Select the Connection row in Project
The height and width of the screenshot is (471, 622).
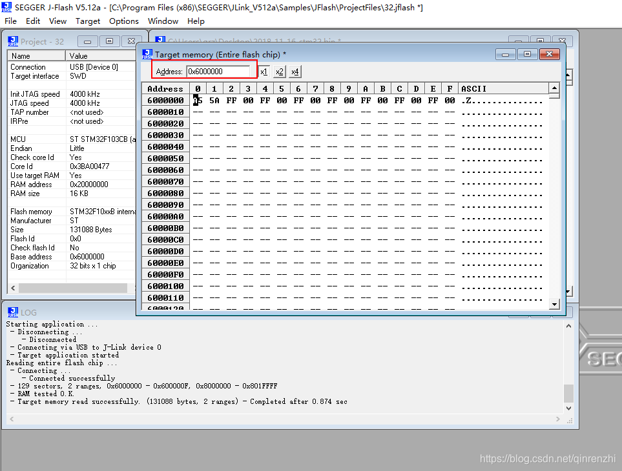click(72, 67)
